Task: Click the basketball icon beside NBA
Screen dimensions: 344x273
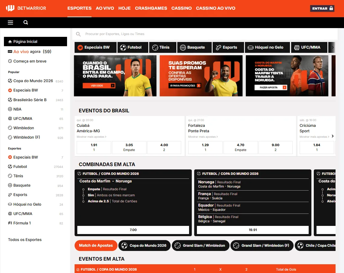Action: click(10, 109)
